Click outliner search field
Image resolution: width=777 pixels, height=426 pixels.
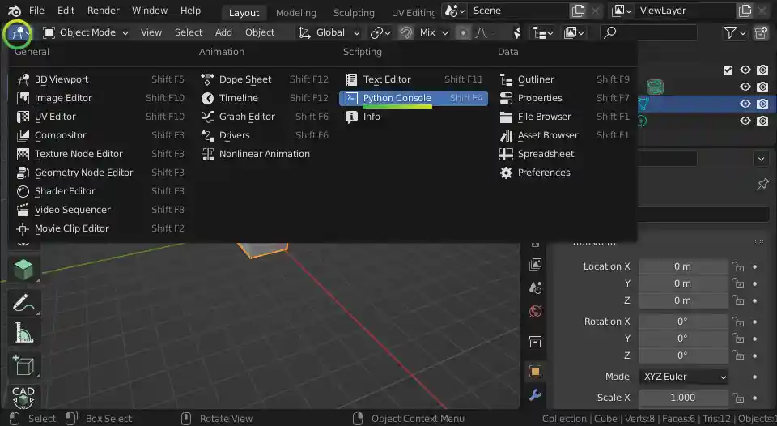click(x=648, y=32)
